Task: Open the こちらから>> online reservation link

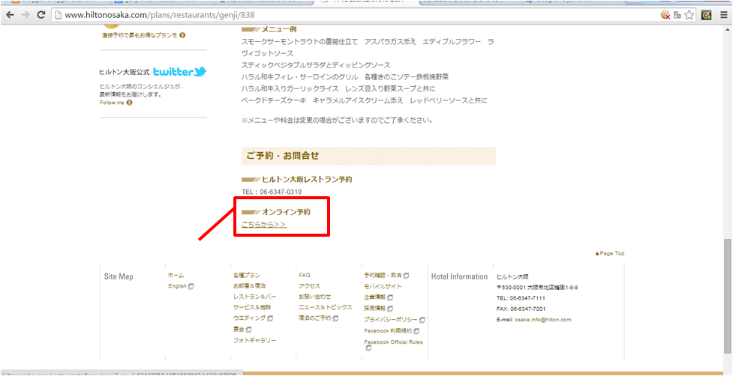Action: coord(263,225)
